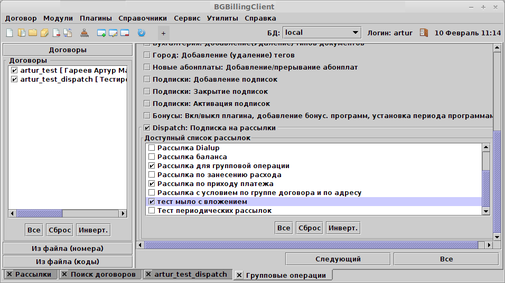Screen dimensions: 505x283
Task: Click the door logout icon near login
Action: [424, 33]
